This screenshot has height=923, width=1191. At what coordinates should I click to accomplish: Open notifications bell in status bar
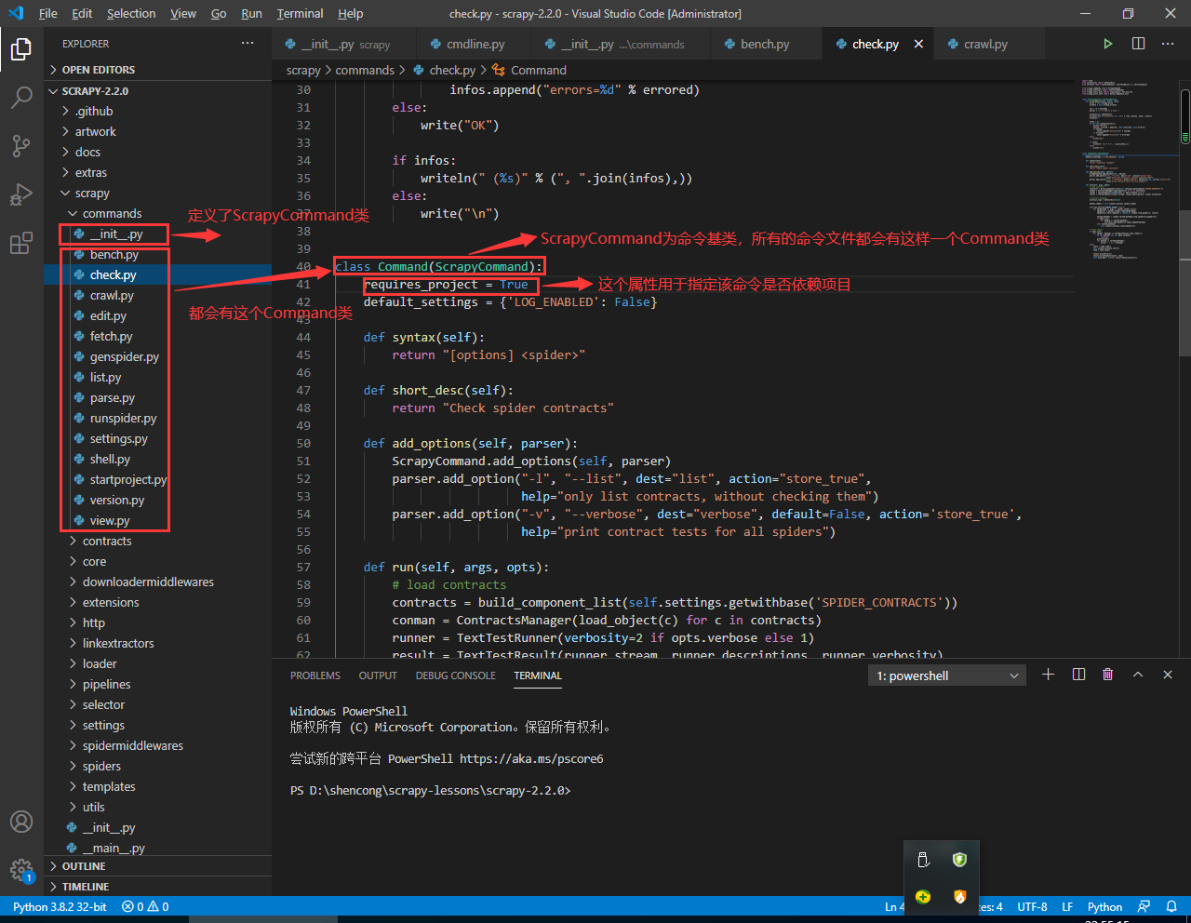(1172, 906)
